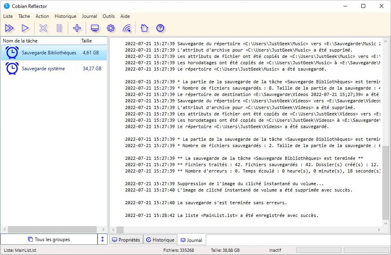Click log line 'Nombre de fichiers sauvegardés : 2'

pyautogui.click(x=252, y=146)
